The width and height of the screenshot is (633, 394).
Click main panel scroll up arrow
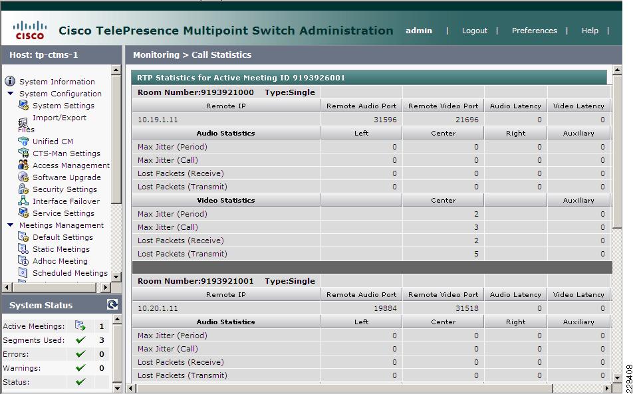pos(617,70)
